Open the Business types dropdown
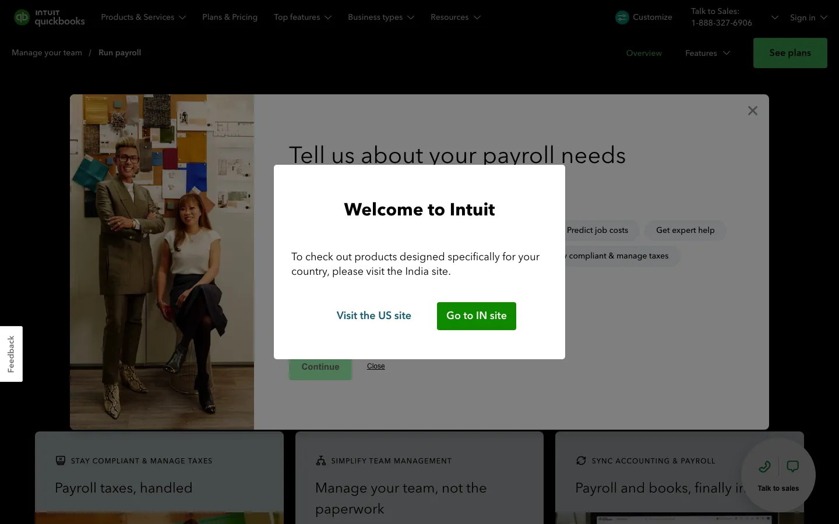 click(x=381, y=17)
